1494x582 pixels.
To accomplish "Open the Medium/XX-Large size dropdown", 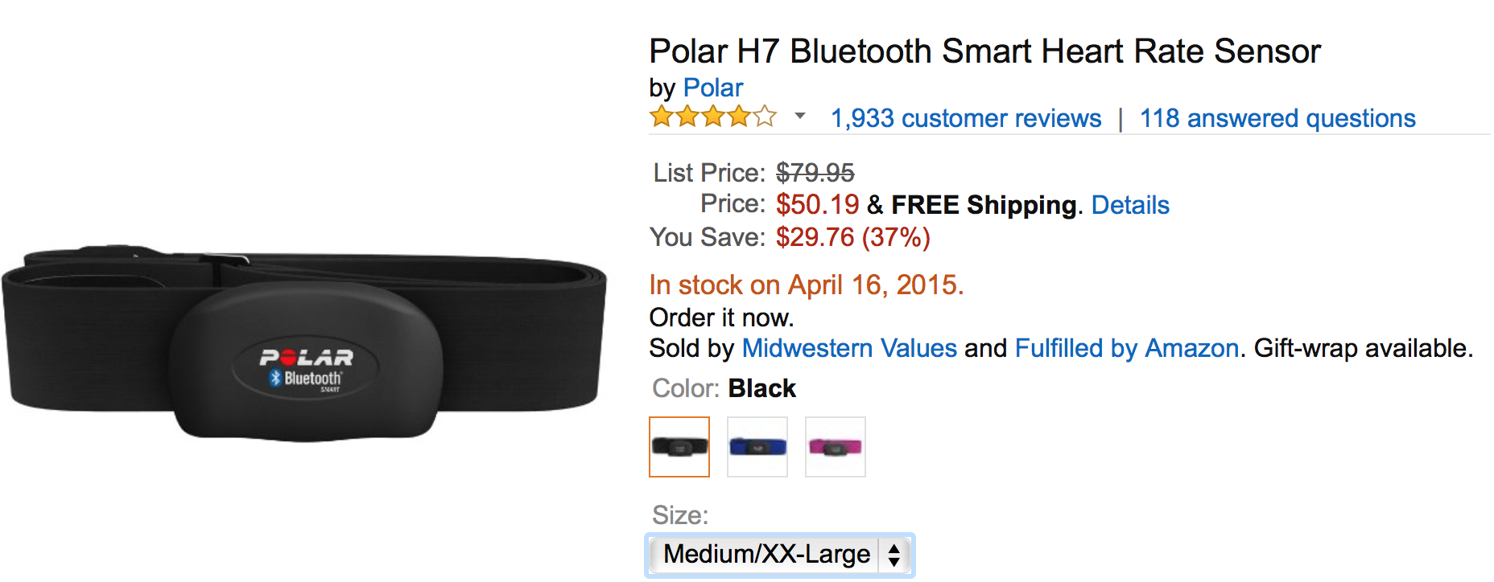I will [779, 554].
